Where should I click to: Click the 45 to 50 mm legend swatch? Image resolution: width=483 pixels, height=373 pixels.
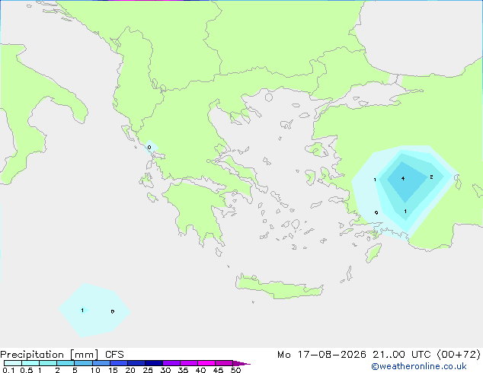(224, 363)
